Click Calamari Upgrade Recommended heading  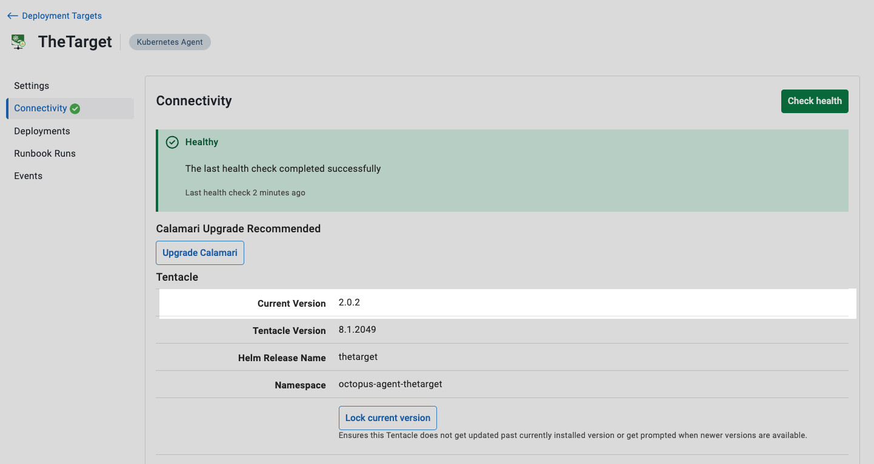[238, 229]
